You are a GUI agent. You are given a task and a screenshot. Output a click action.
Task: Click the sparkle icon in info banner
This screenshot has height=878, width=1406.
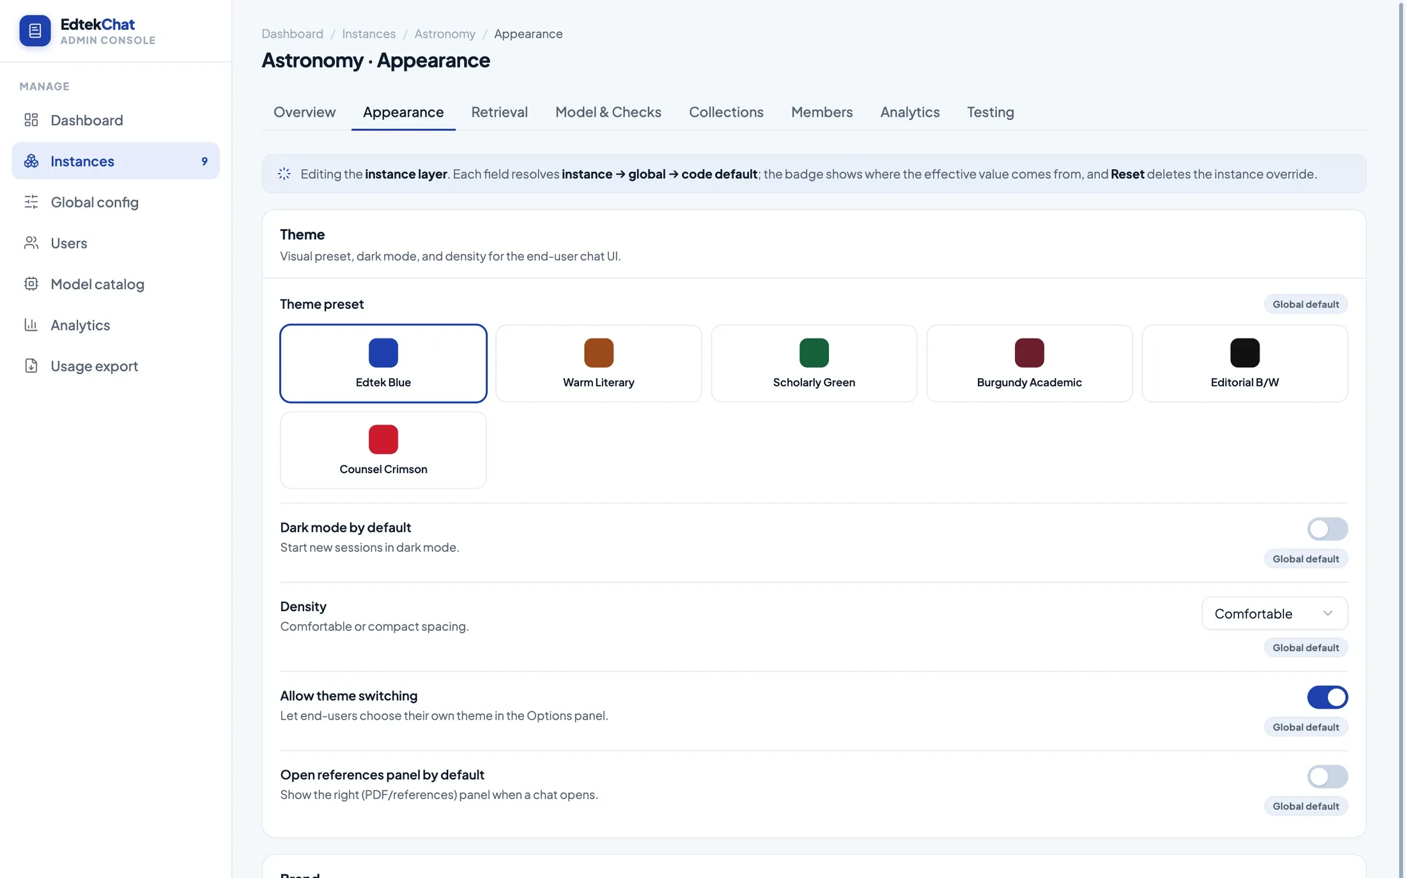pyautogui.click(x=284, y=174)
